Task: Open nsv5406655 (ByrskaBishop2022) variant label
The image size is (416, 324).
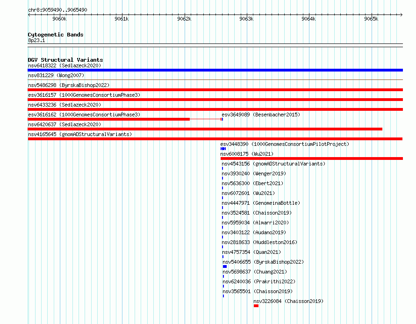Action: (263, 262)
